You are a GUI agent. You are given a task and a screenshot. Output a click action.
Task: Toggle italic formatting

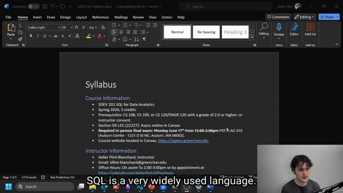pyautogui.click(x=38, y=36)
